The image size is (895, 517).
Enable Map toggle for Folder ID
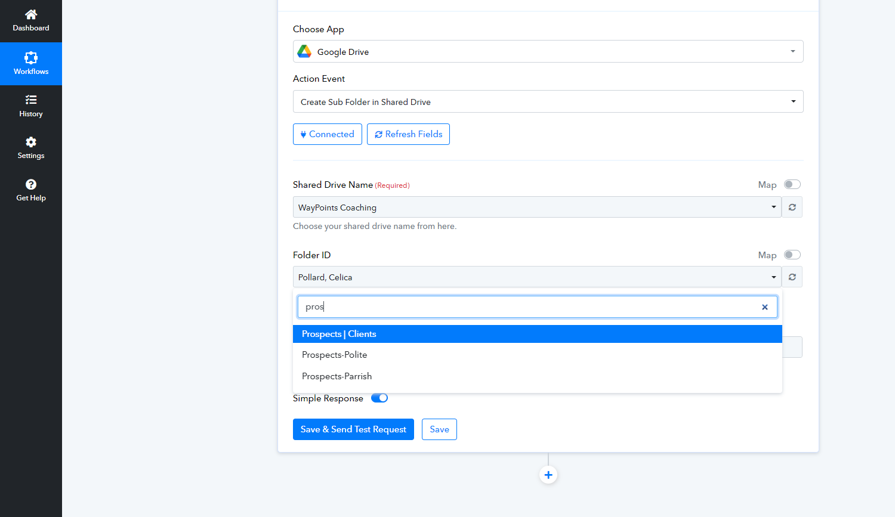click(792, 255)
